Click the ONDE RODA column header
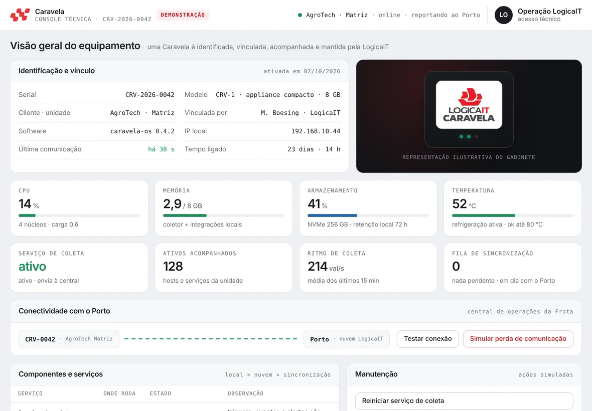 119,393
